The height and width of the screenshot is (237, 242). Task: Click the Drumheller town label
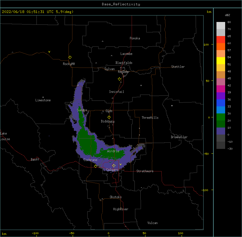tap(179, 137)
